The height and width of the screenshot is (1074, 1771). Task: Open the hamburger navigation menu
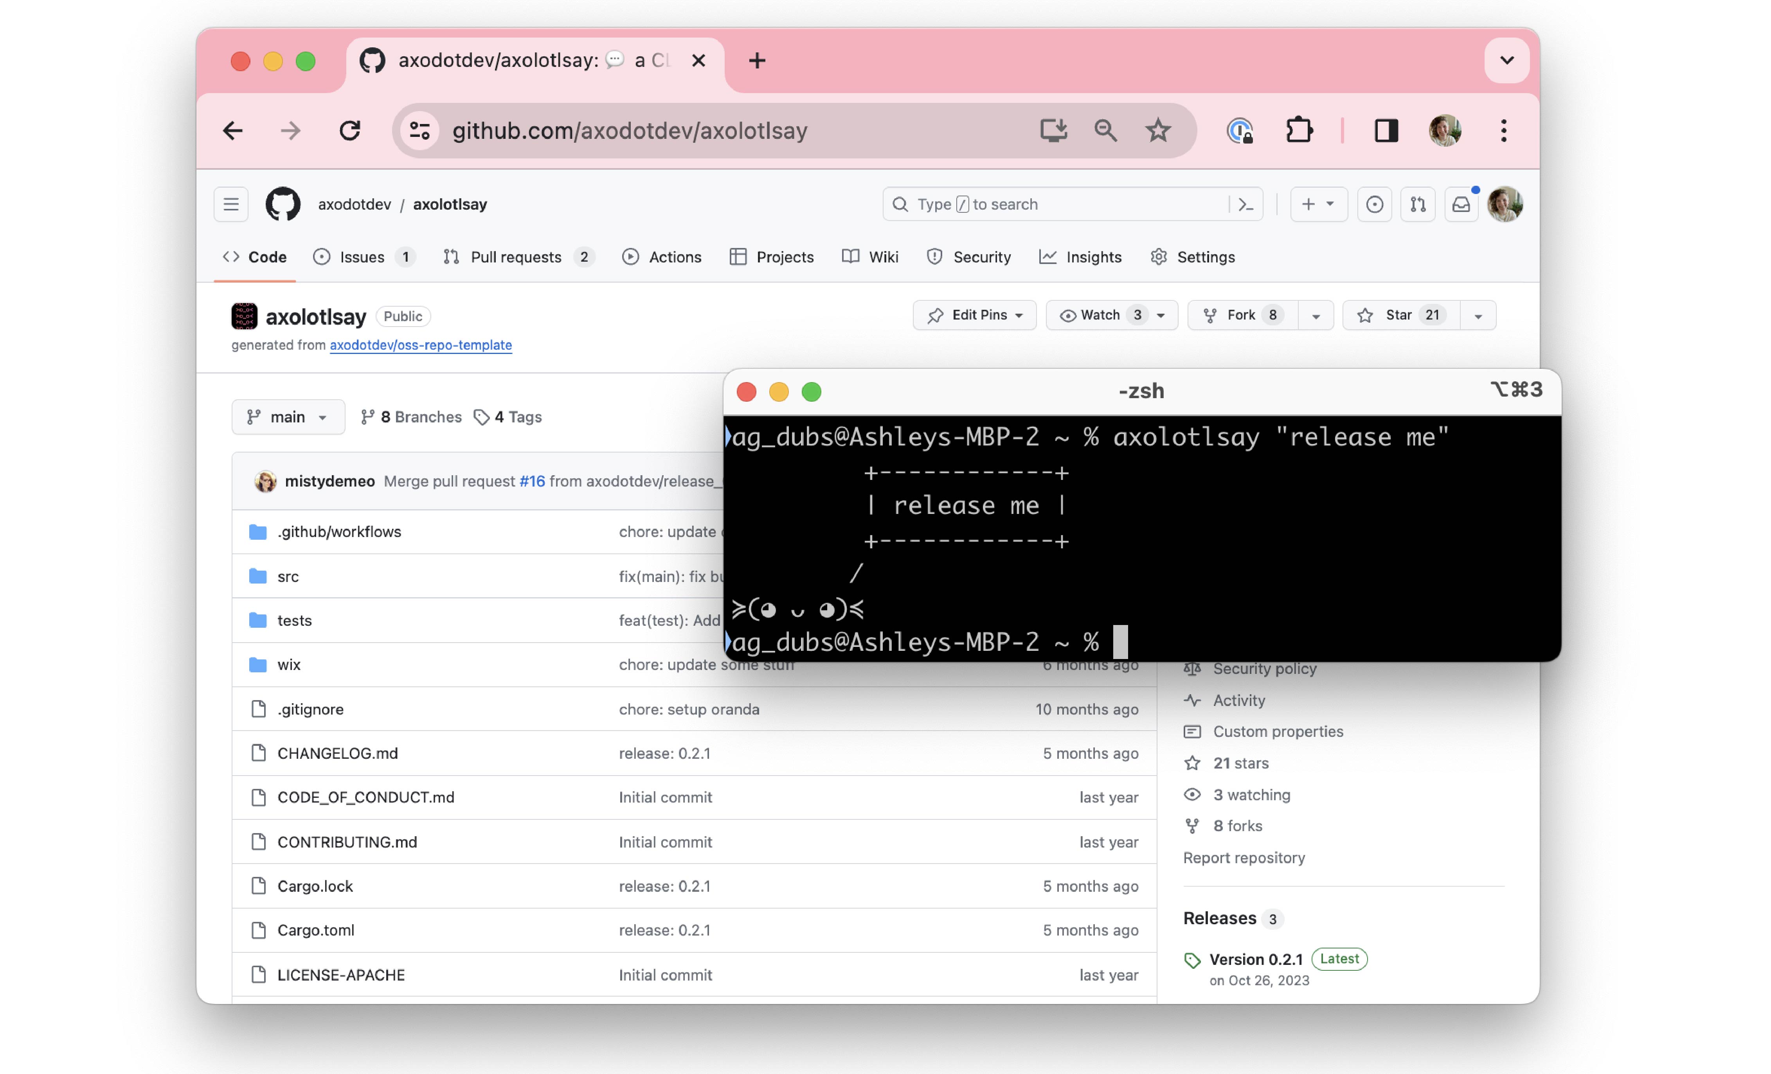(231, 205)
